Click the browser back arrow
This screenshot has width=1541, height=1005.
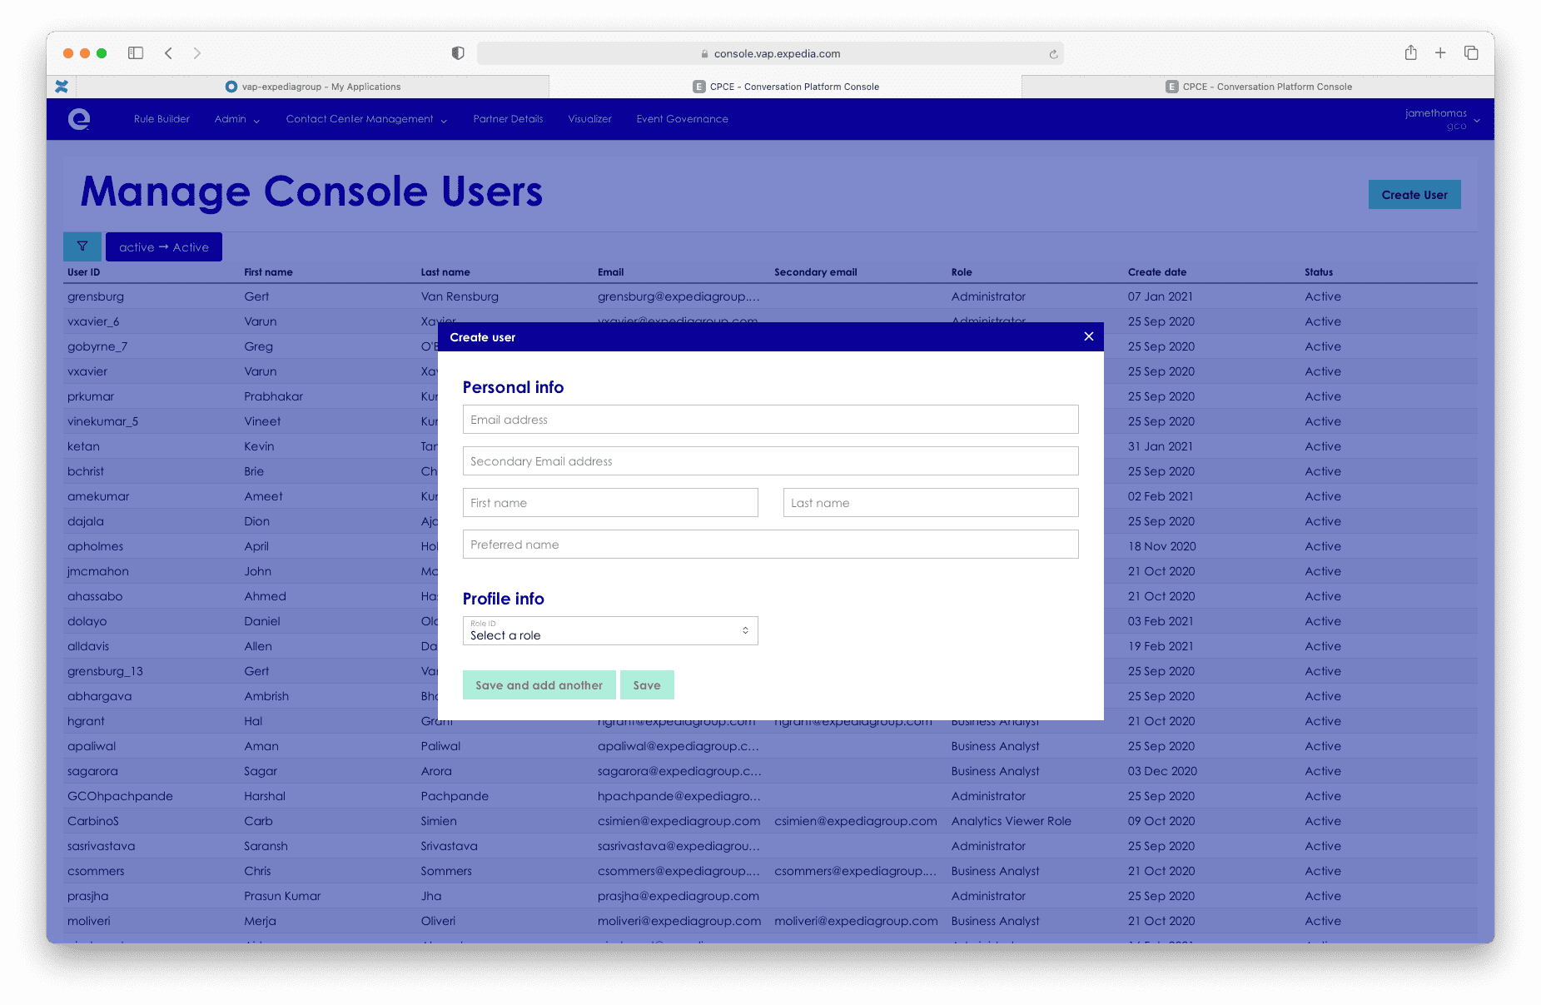pos(168,52)
